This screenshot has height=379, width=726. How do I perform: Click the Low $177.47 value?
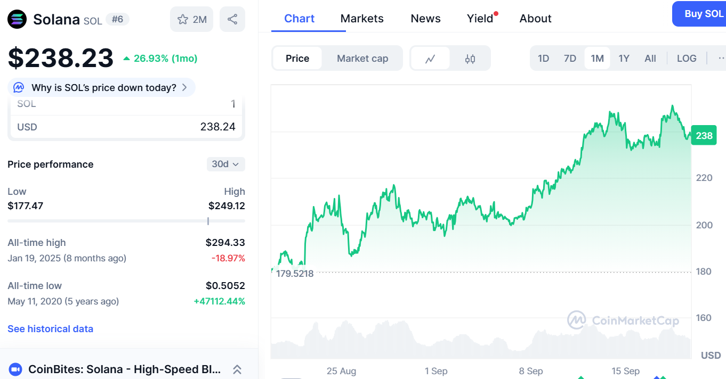(25, 205)
